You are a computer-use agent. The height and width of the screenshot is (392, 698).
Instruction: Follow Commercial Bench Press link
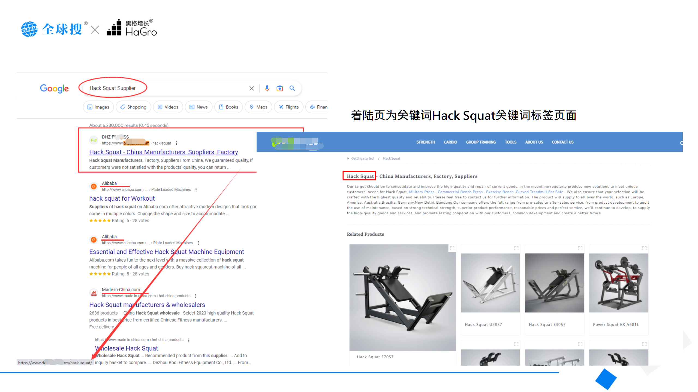tap(460, 192)
